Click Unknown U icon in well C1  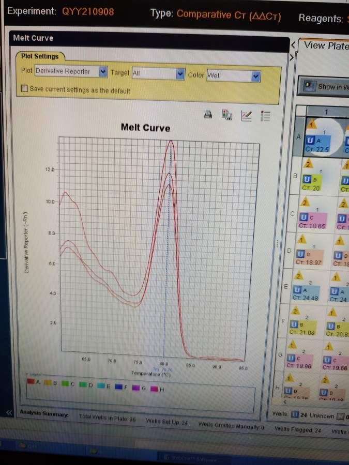304,218
